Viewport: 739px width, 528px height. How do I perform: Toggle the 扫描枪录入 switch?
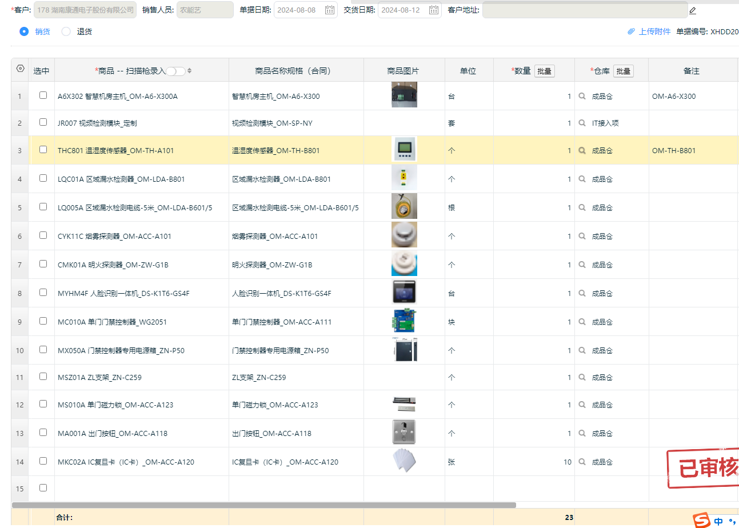(175, 71)
